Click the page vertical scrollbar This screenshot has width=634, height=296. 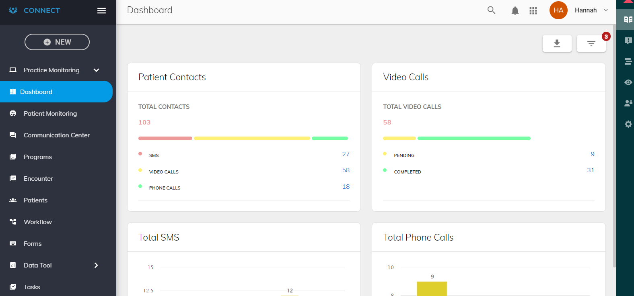(614, 145)
